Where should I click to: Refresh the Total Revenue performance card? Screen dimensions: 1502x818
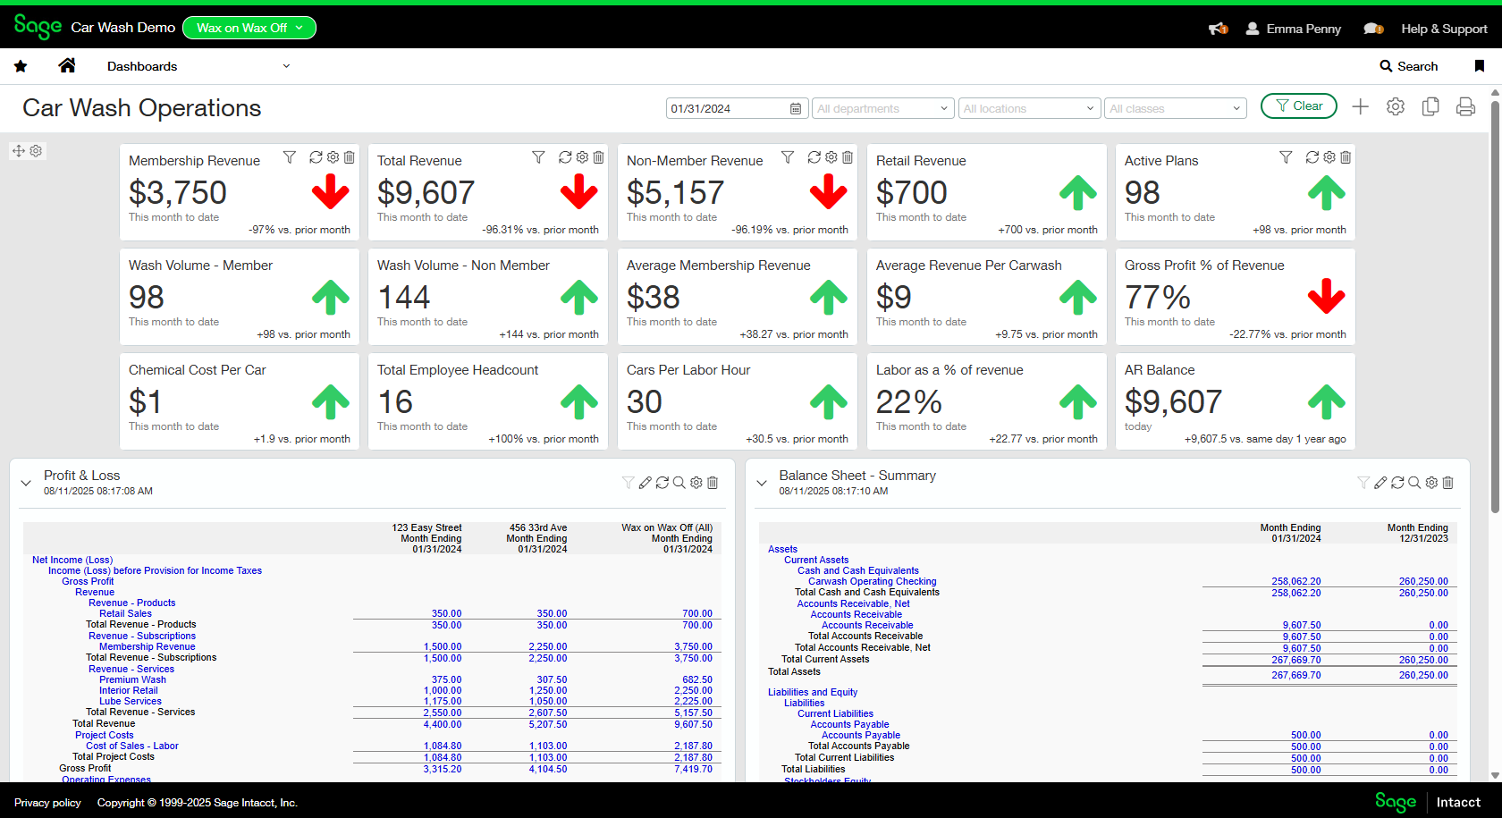pos(564,156)
